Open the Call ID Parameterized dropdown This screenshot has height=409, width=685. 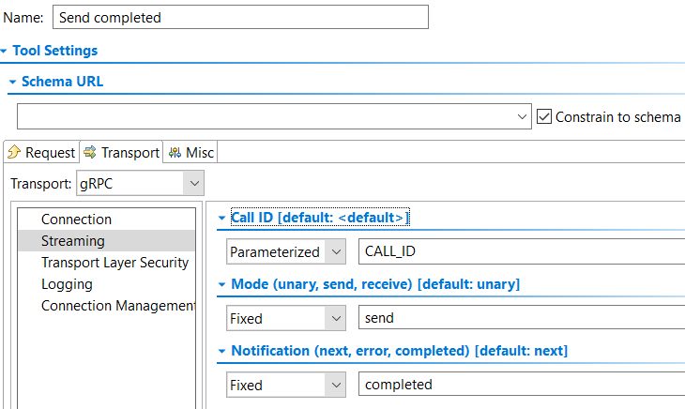pyautogui.click(x=336, y=251)
